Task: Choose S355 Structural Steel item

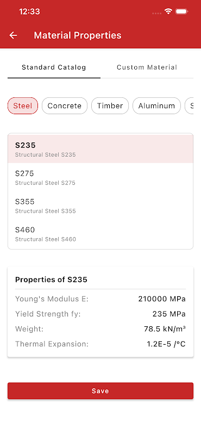Action: (100, 206)
